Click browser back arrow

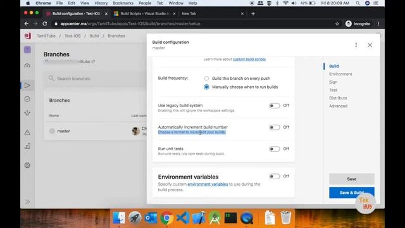27,24
